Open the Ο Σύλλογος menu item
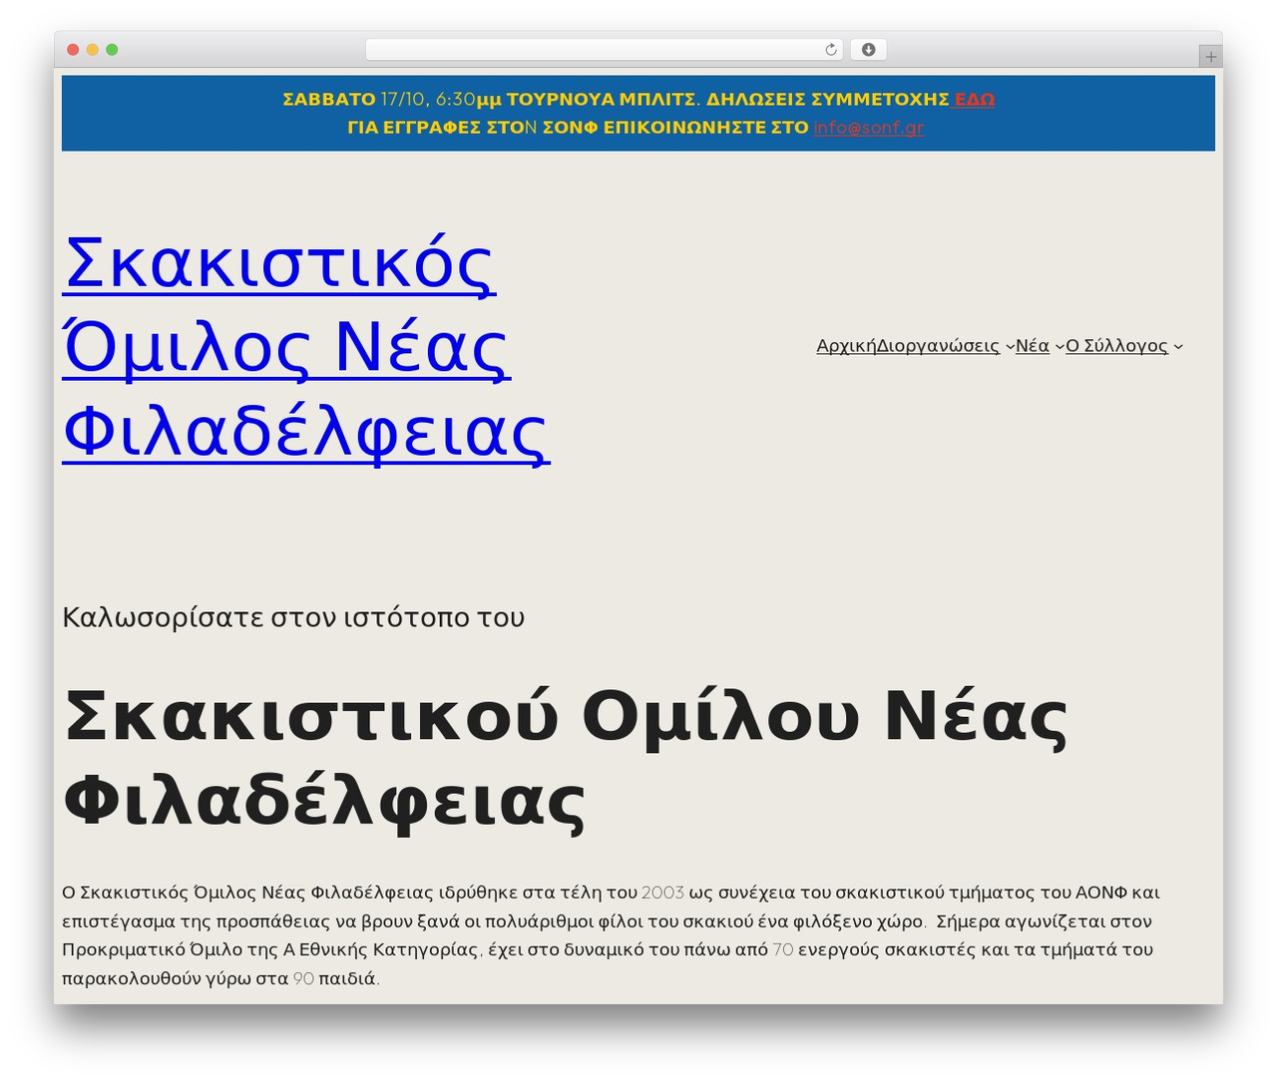The height and width of the screenshot is (1081, 1277). coord(1116,345)
